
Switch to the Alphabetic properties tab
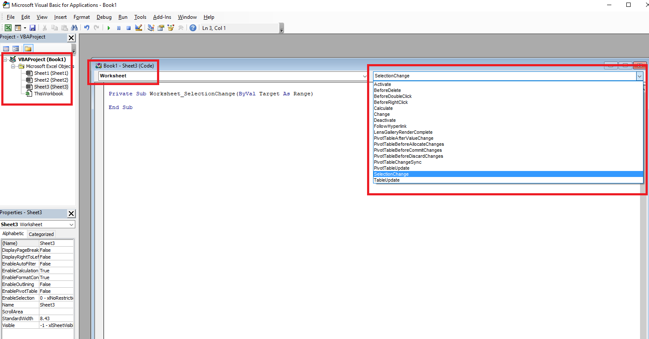coord(13,233)
